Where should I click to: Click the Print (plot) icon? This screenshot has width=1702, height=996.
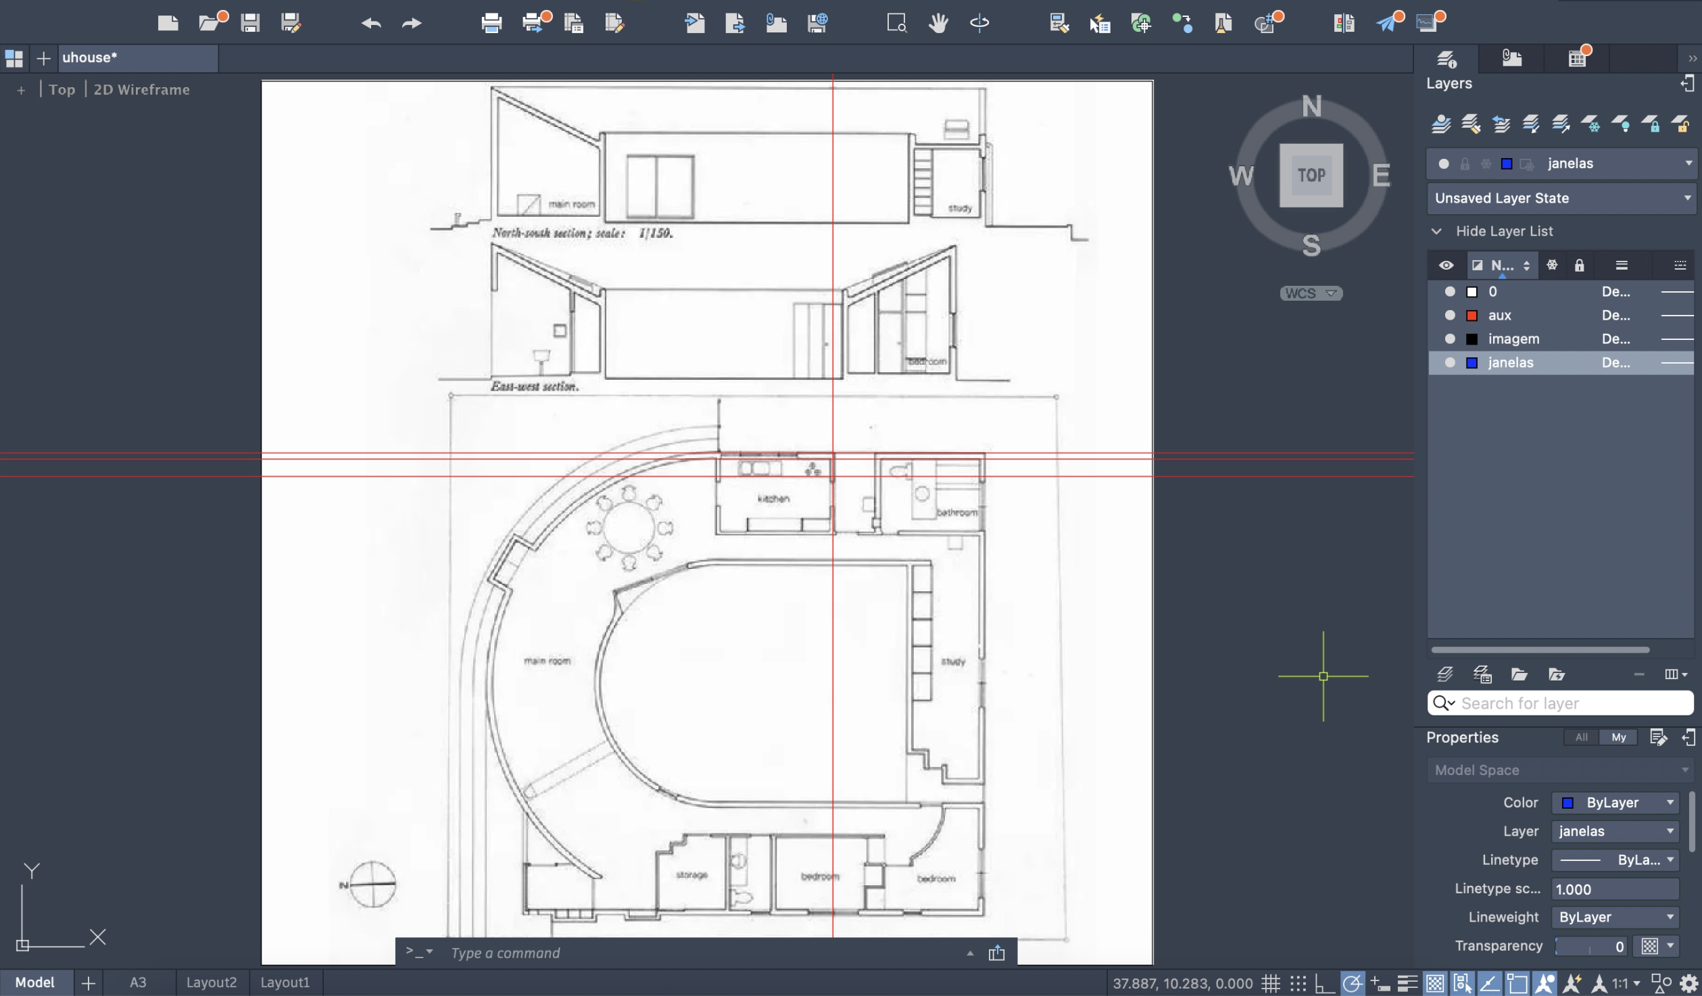pyautogui.click(x=491, y=23)
